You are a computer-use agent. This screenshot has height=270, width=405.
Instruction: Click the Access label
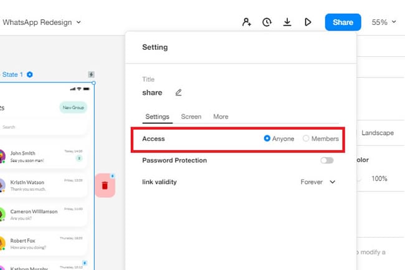pos(153,139)
